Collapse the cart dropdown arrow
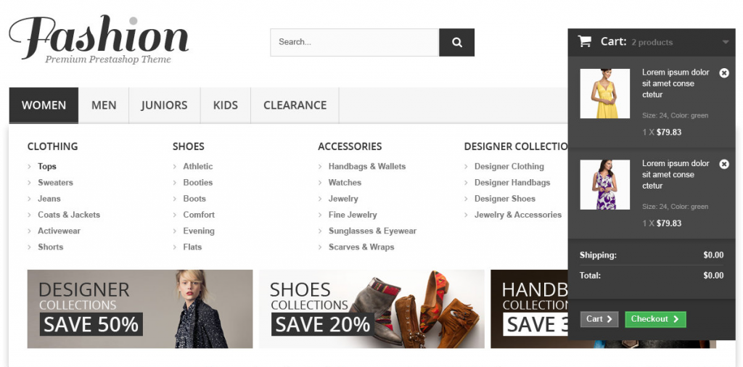 [726, 42]
